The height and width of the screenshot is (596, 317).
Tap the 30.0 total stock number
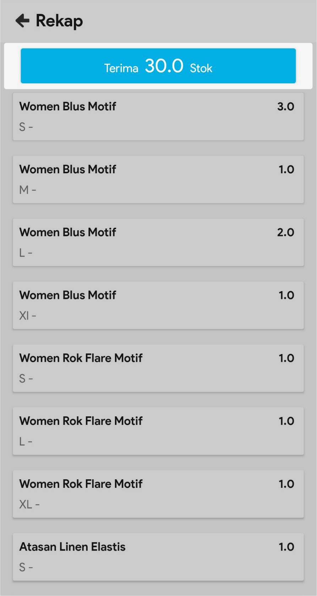pyautogui.click(x=164, y=66)
